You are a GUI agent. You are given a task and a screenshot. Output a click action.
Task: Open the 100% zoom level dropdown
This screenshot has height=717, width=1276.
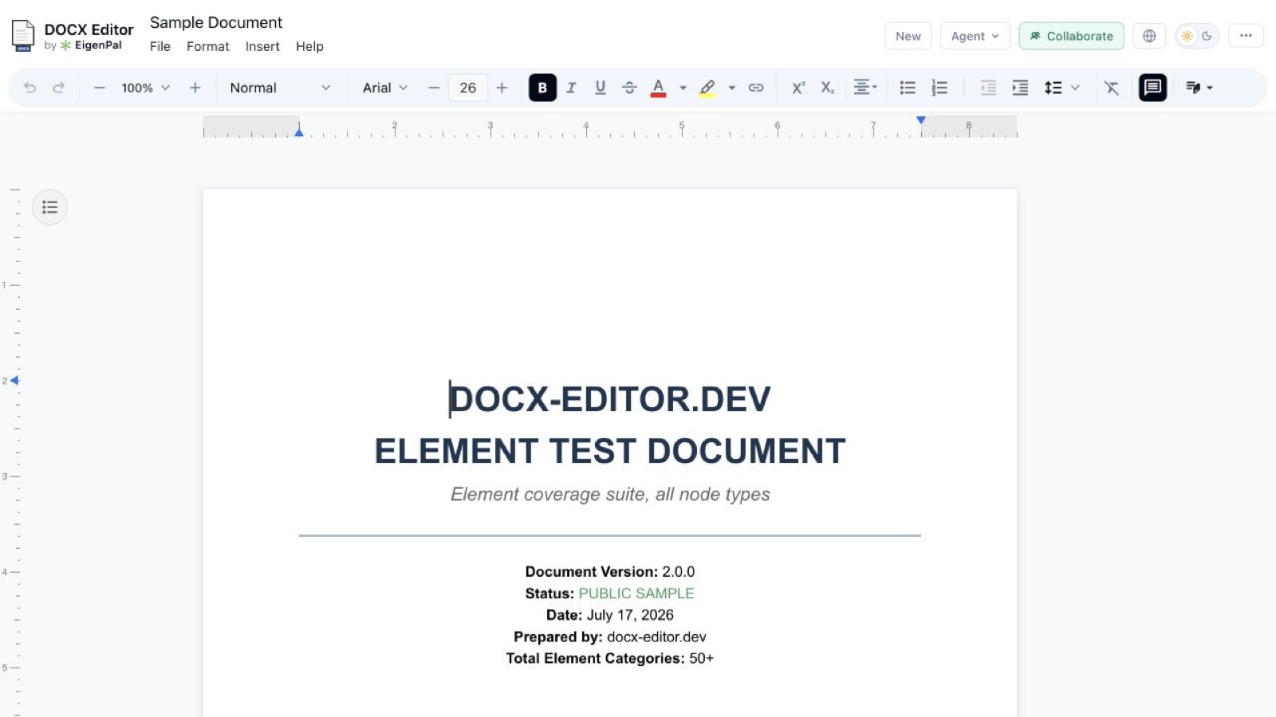point(145,88)
